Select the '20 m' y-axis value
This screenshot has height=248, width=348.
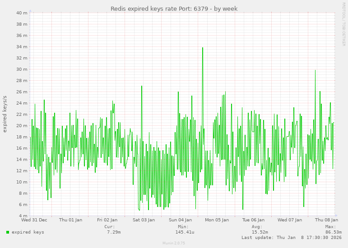click(22, 126)
